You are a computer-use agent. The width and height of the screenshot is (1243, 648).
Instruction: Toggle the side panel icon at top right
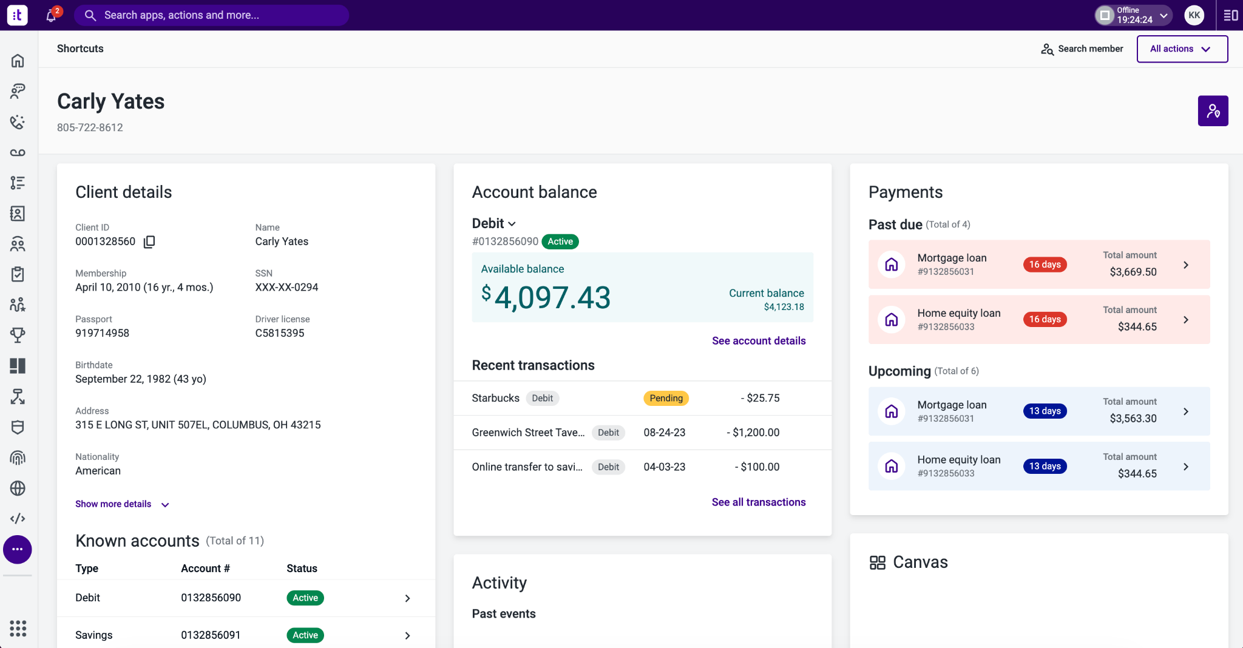pyautogui.click(x=1231, y=15)
